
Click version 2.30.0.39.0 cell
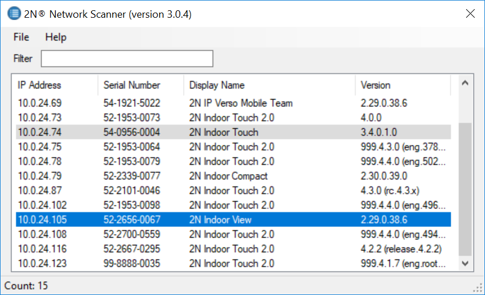tap(384, 176)
